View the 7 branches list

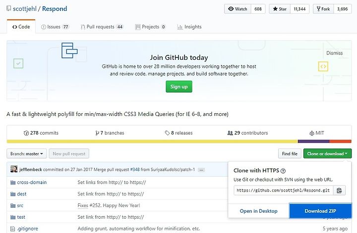(x=110, y=133)
